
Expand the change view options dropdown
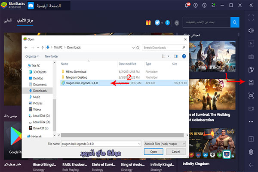168,56
